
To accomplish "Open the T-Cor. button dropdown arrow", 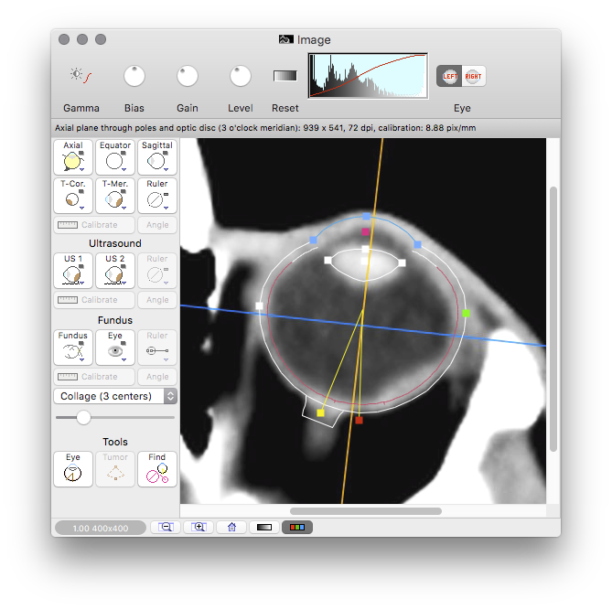I will pos(82,208).
